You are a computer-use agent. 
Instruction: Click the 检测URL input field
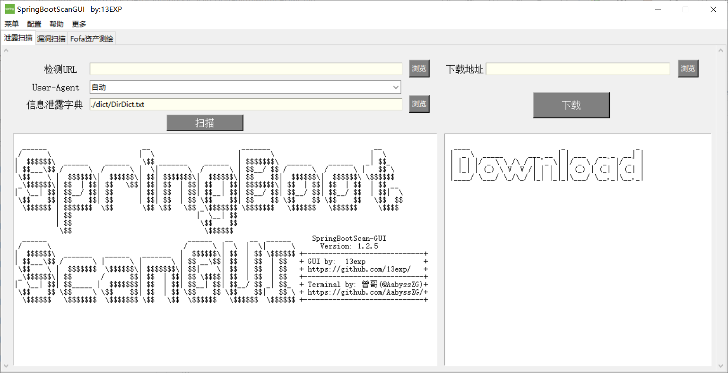coord(246,68)
